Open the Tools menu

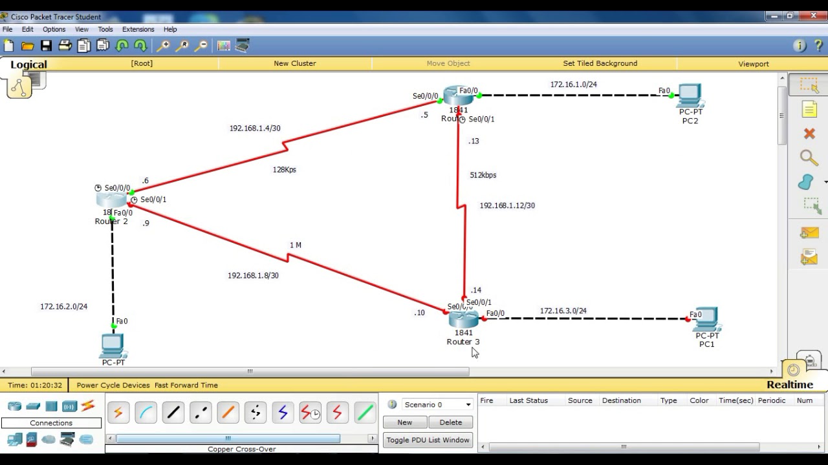105,29
